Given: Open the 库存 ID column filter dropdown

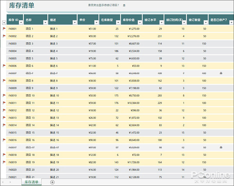Looking at the screenshot, I should coord(21,23).
